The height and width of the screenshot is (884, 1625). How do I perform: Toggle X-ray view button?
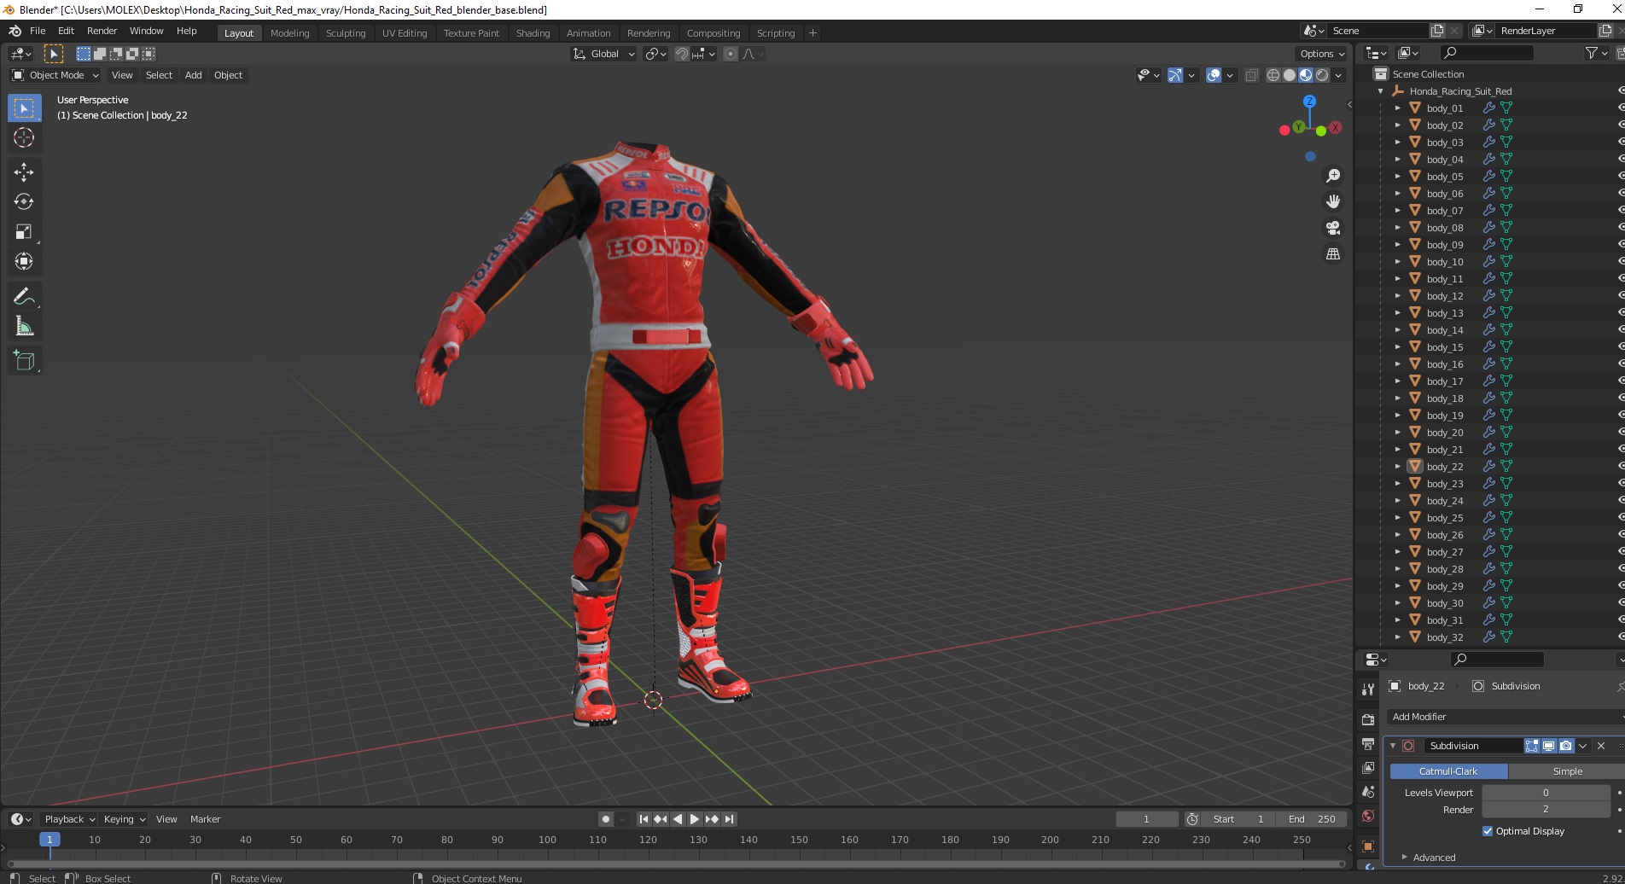coord(1251,75)
